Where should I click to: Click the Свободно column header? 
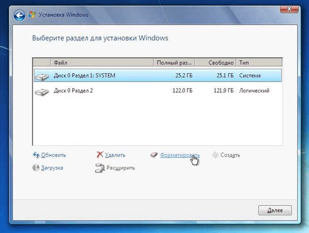(x=216, y=63)
